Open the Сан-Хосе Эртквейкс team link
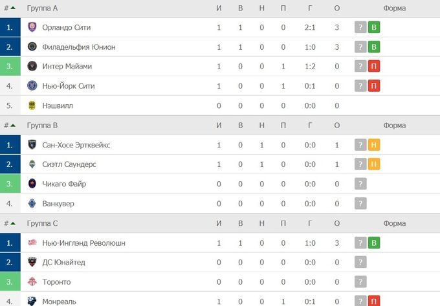 (76, 145)
